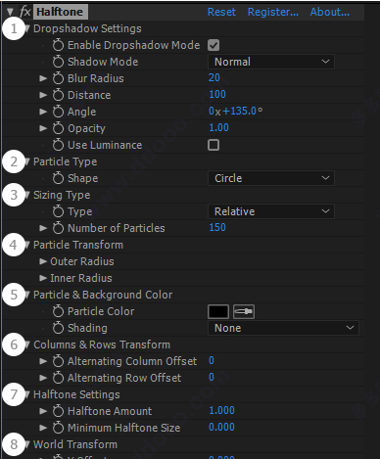This screenshot has width=380, height=459.
Task: Expand the Alternating Column Offset arrow
Action: (43, 361)
